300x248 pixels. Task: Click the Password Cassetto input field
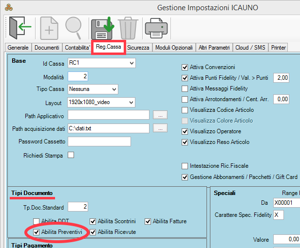pyautogui.click(x=99, y=142)
